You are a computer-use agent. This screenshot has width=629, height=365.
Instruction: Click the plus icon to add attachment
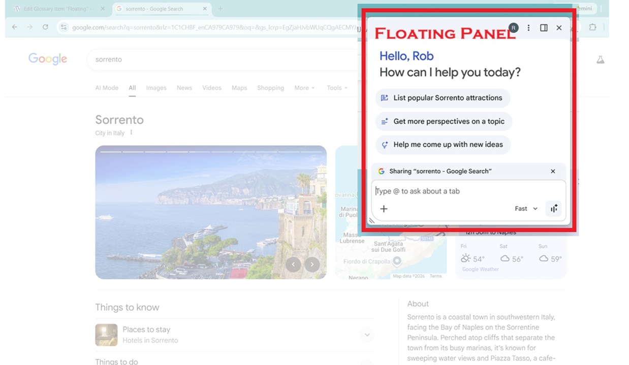[384, 209]
